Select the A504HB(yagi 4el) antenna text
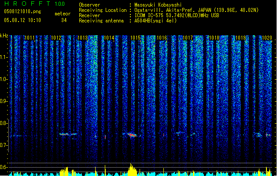Viewport: 277px width, 176px height. click(155, 21)
